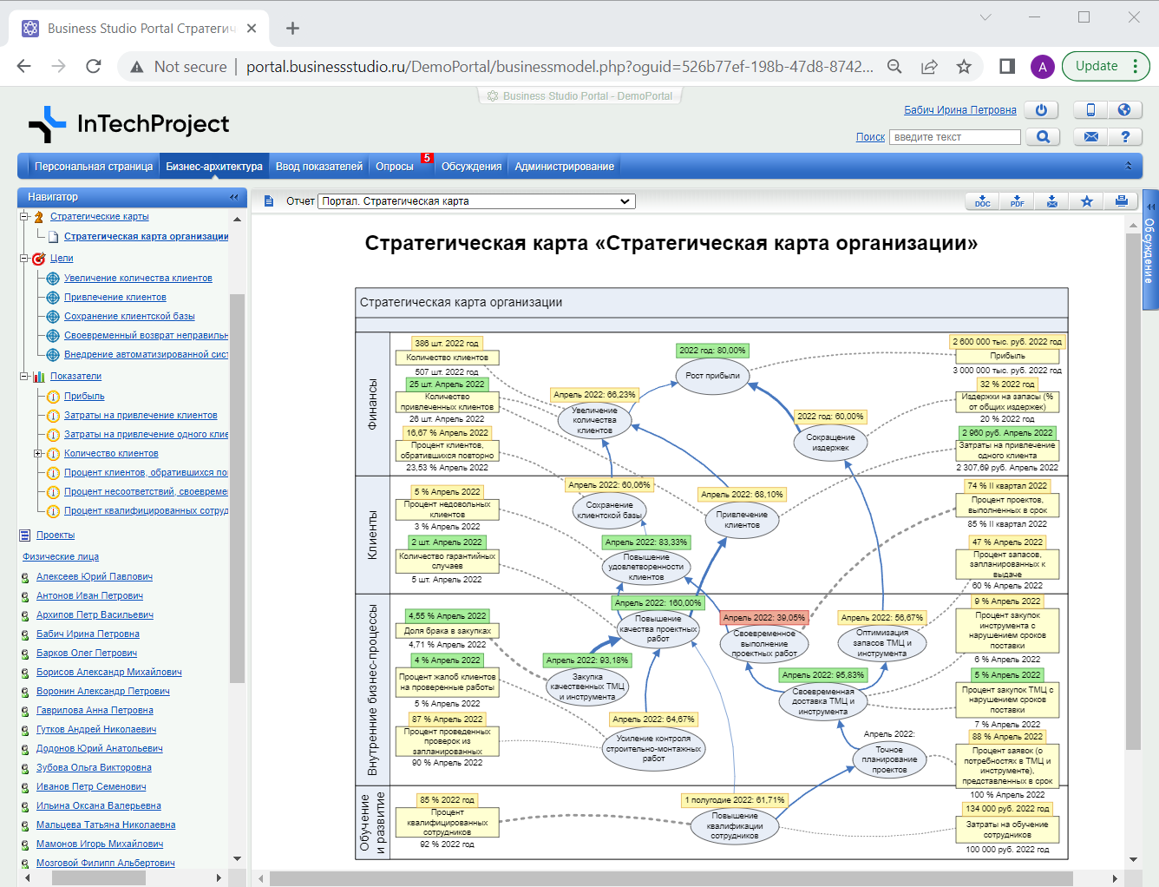Open help with the question mark icon
This screenshot has height=887, width=1159.
point(1125,137)
